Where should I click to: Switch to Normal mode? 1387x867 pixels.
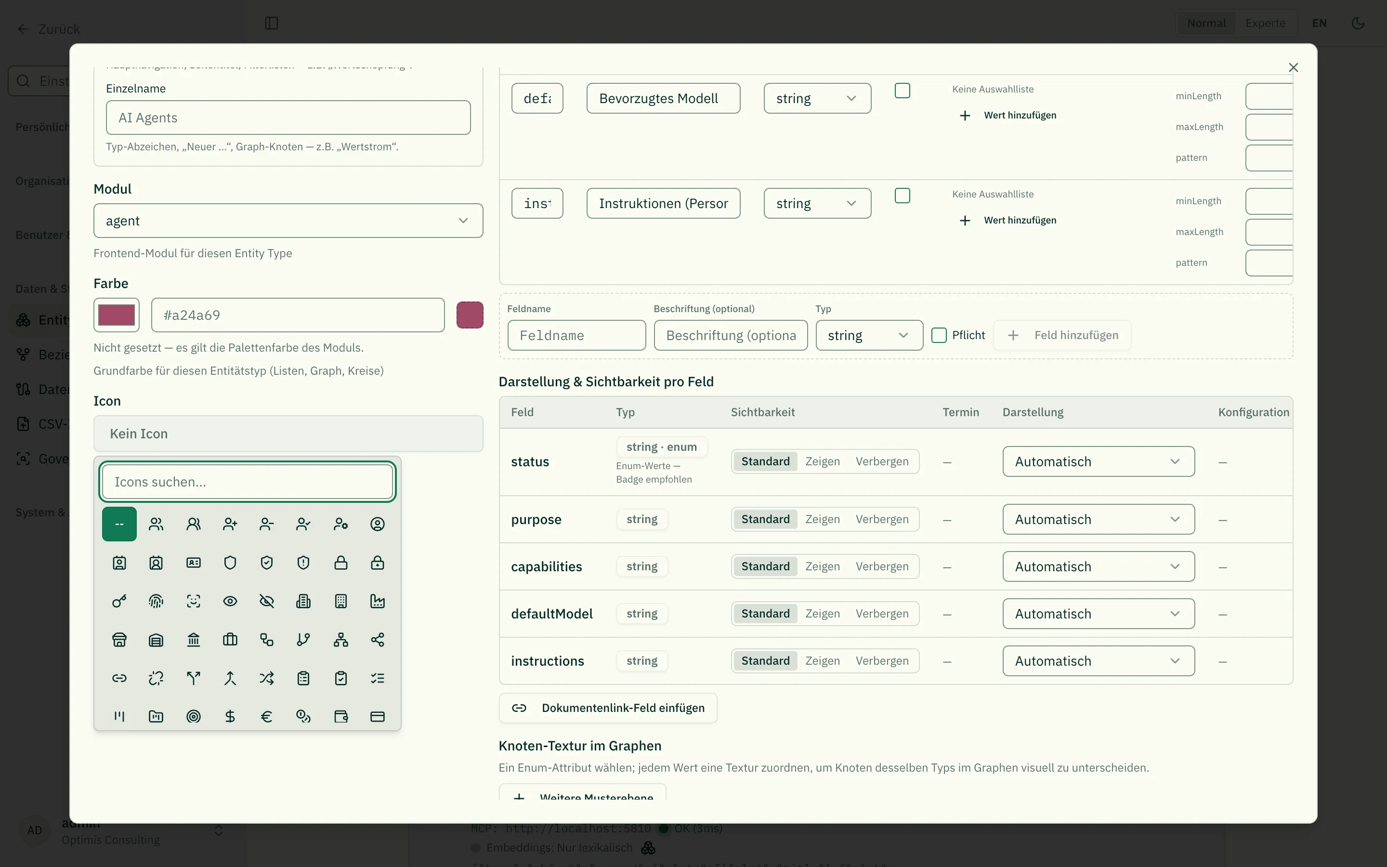click(x=1206, y=23)
